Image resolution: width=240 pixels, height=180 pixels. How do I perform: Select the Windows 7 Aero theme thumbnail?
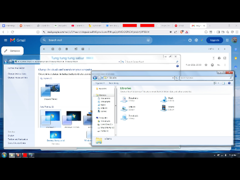point(50,118)
